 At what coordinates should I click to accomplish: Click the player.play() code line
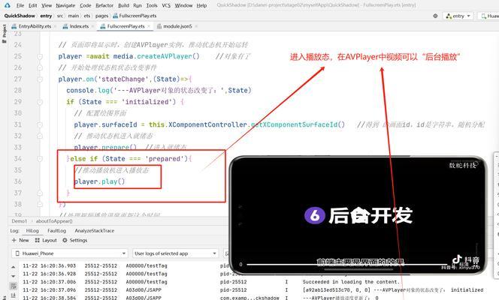(x=100, y=181)
